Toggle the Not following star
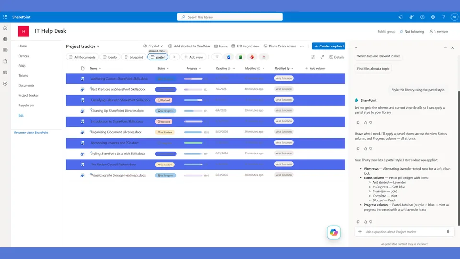Image resolution: width=460 pixels, height=259 pixels. (x=402, y=32)
